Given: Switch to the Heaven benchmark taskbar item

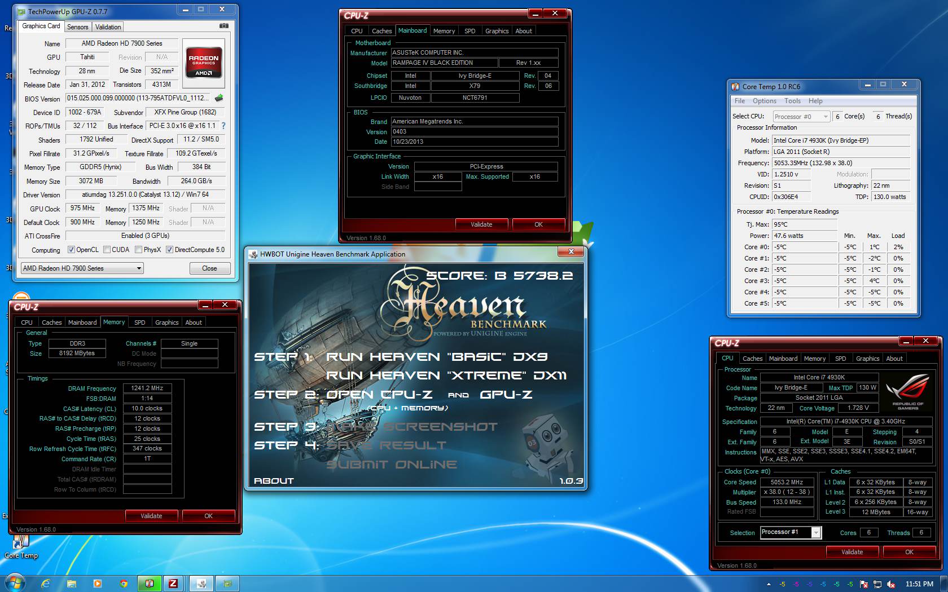Looking at the screenshot, I should coord(201,584).
